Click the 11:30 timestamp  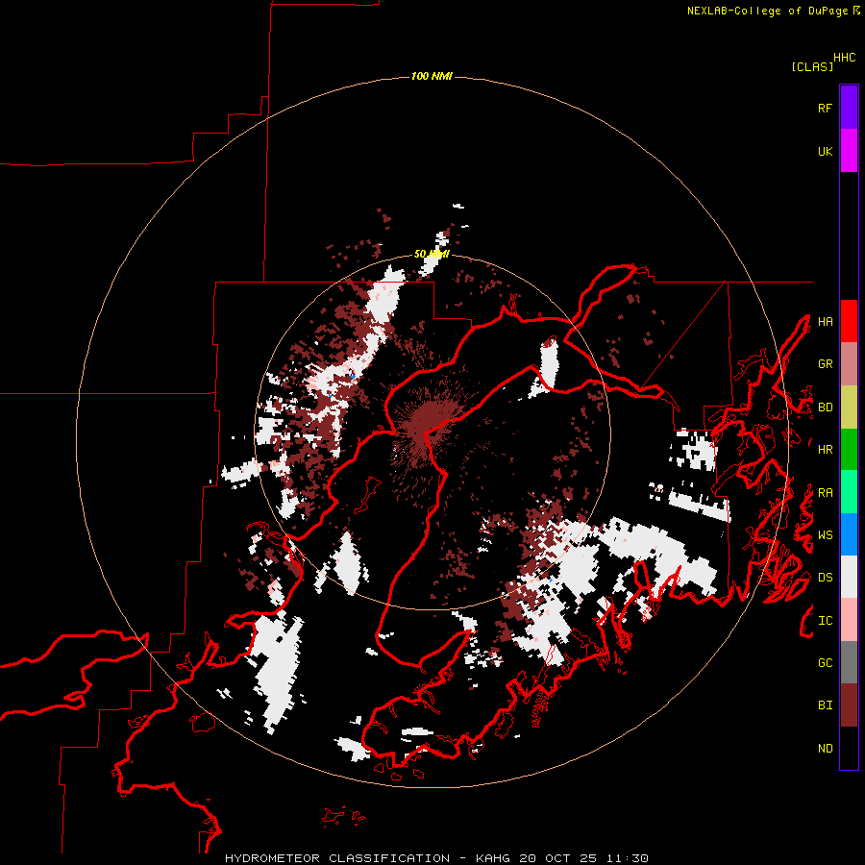pos(628,858)
